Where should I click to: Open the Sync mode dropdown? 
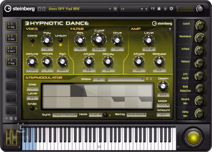[65, 115]
